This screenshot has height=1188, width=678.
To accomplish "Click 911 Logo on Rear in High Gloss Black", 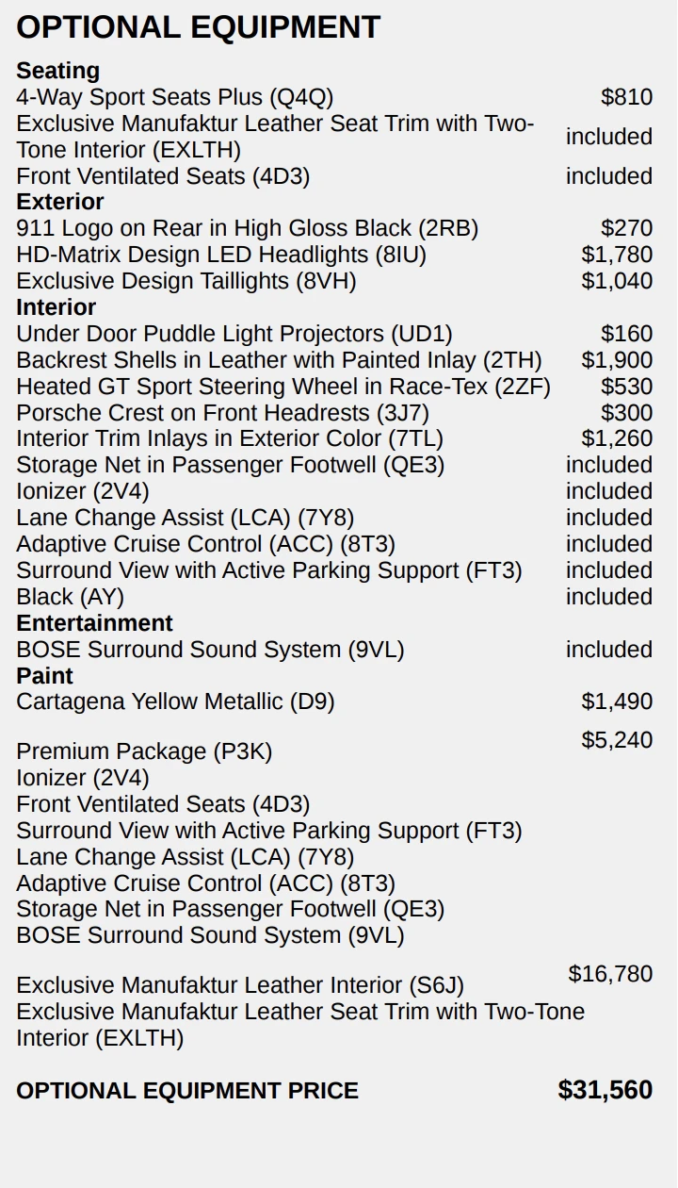I will 247,228.
